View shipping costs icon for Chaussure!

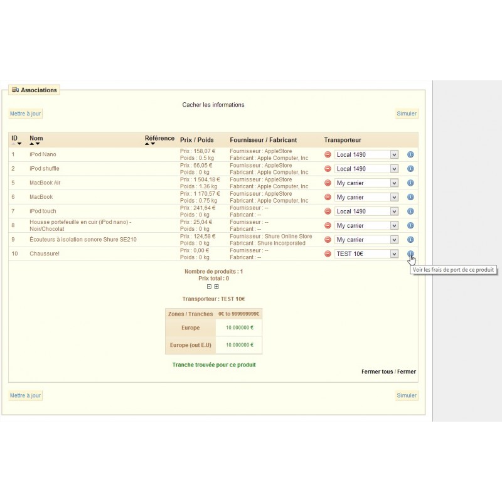click(x=410, y=254)
